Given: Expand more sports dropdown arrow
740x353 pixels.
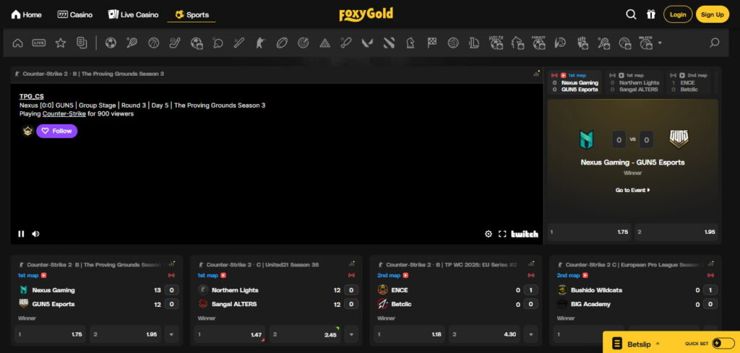Looking at the screenshot, I should point(660,43).
